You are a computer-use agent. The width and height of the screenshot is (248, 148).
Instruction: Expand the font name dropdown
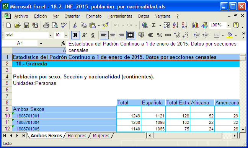pyautogui.click(x=51, y=35)
